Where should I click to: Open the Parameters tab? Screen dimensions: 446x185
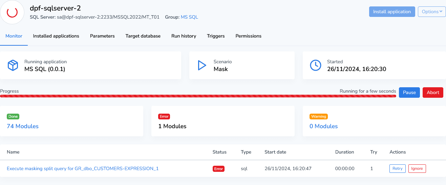[102, 36]
